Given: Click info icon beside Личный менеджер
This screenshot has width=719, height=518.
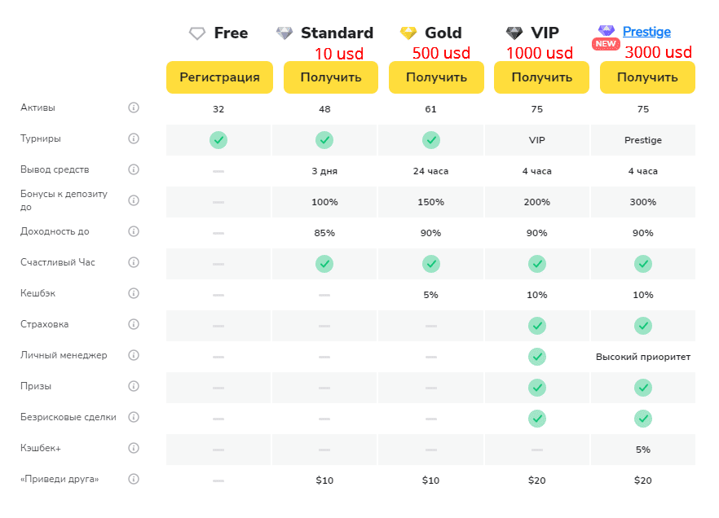Looking at the screenshot, I should 134,355.
